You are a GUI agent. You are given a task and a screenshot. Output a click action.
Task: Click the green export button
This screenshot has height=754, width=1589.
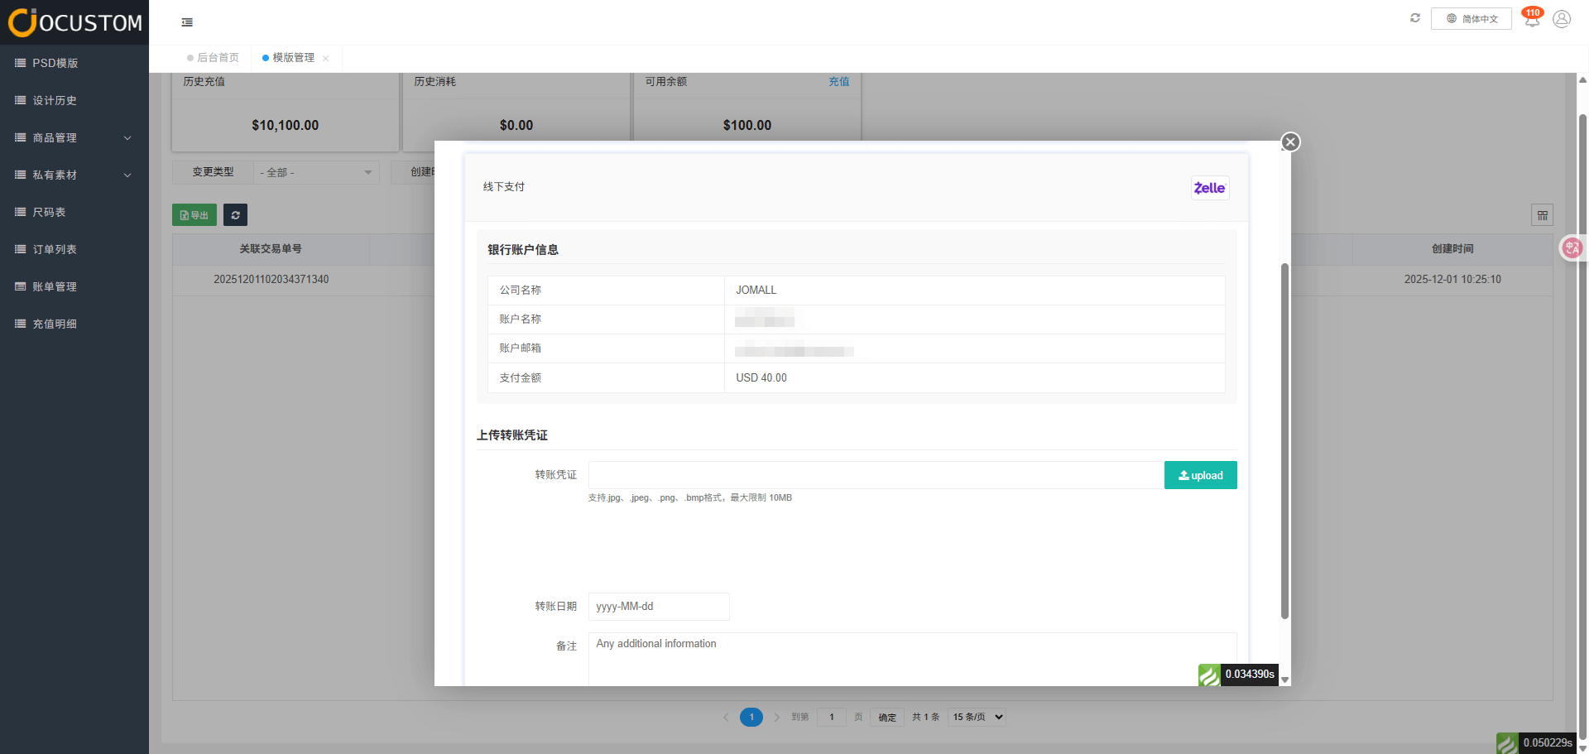(x=194, y=215)
